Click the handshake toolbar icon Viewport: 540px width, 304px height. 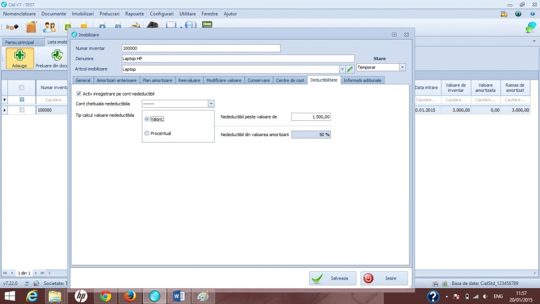(12, 27)
